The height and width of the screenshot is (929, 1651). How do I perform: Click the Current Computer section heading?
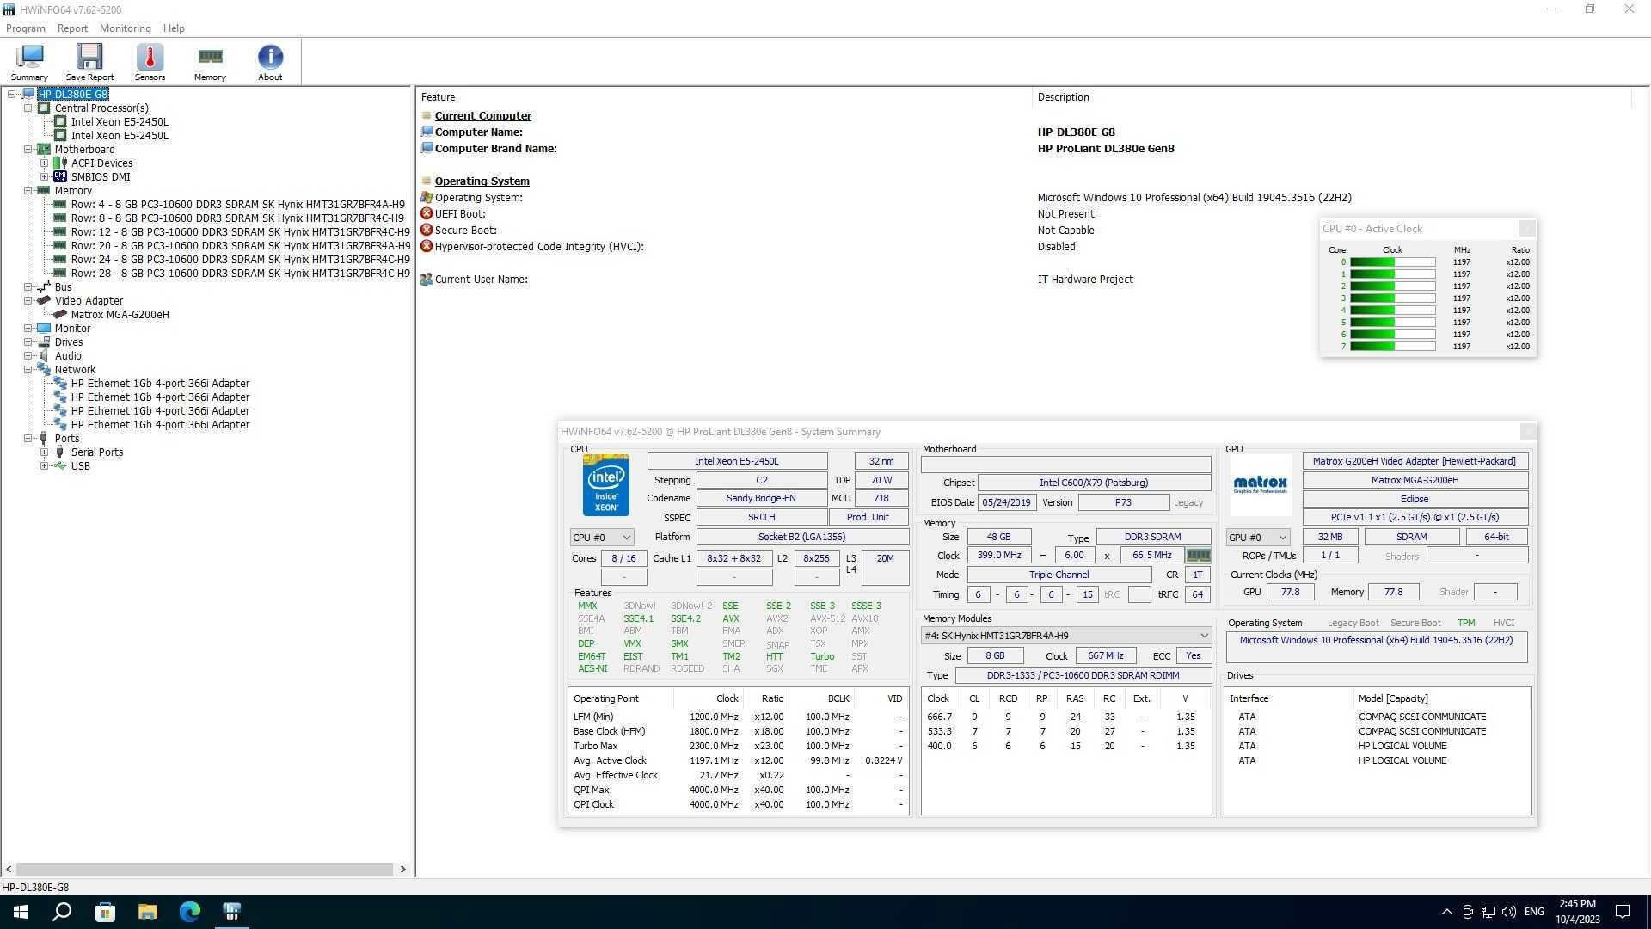(482, 116)
